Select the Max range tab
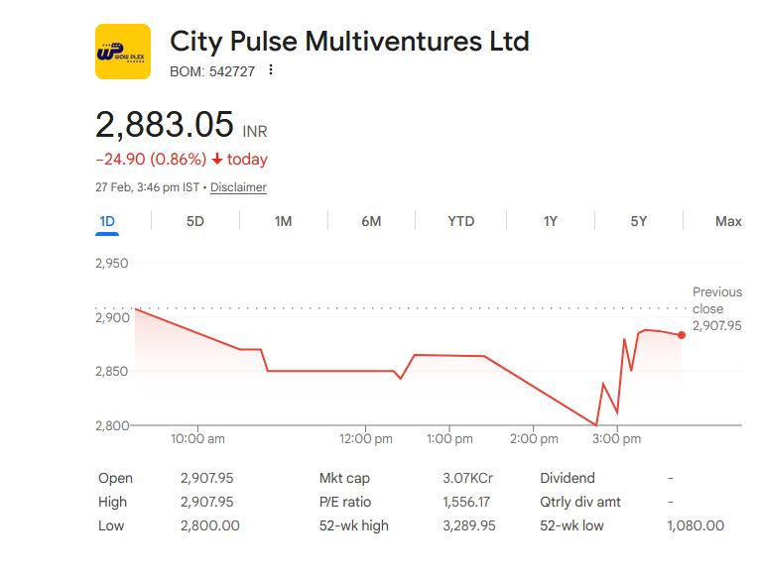The height and width of the screenshot is (577, 760). click(x=728, y=221)
